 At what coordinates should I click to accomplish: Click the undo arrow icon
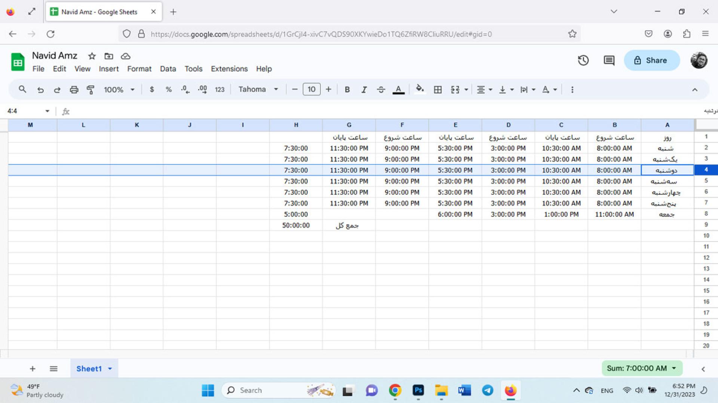tap(40, 90)
